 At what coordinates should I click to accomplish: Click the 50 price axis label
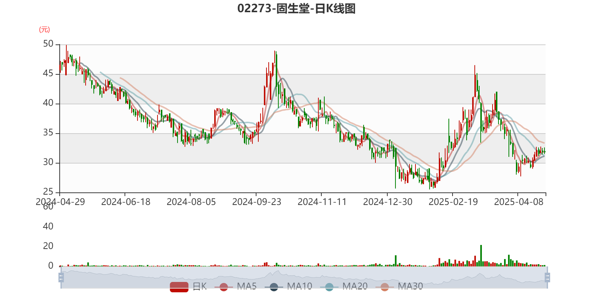48,44
